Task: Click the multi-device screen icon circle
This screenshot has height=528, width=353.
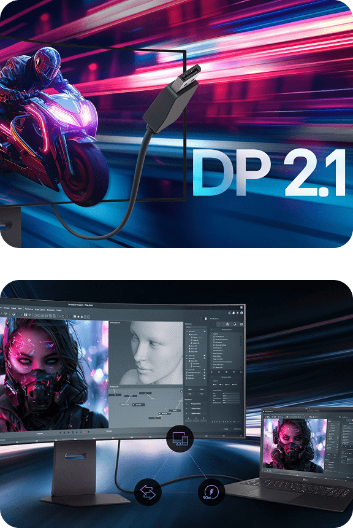Action: [x=180, y=439]
